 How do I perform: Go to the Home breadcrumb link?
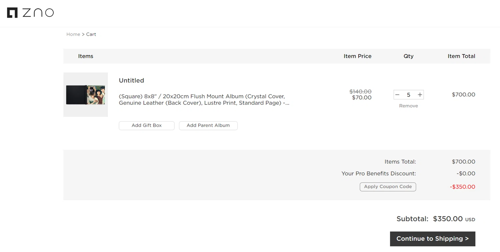coord(73,34)
